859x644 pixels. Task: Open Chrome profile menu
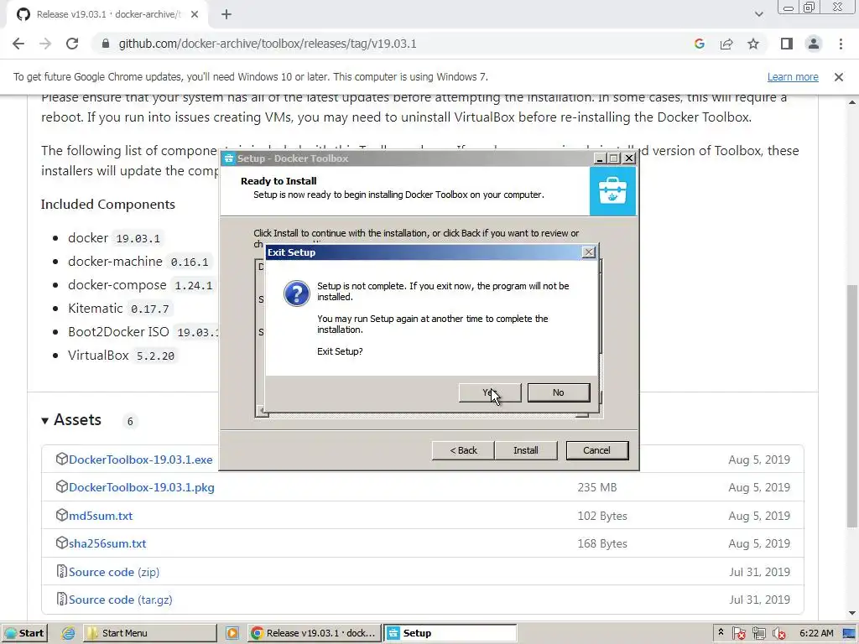pyautogui.click(x=814, y=44)
